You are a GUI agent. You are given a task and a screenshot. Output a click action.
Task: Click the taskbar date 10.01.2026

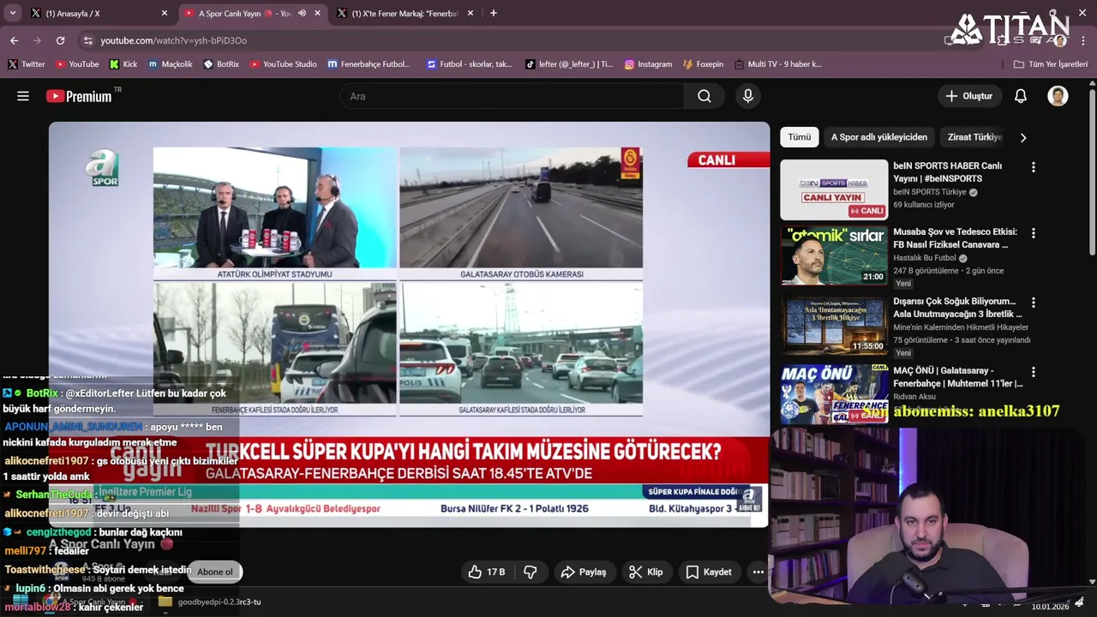1050,607
